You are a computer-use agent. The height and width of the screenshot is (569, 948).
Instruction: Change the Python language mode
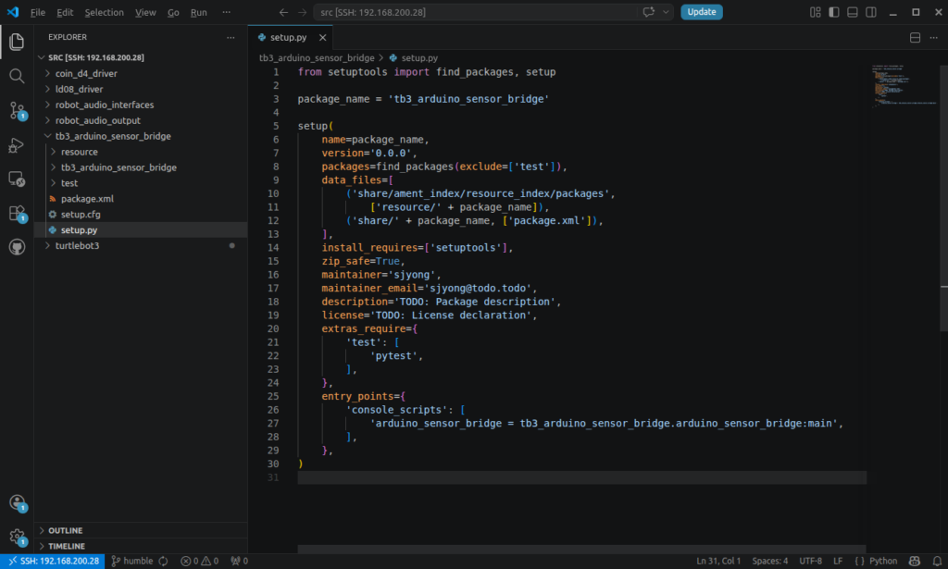883,562
